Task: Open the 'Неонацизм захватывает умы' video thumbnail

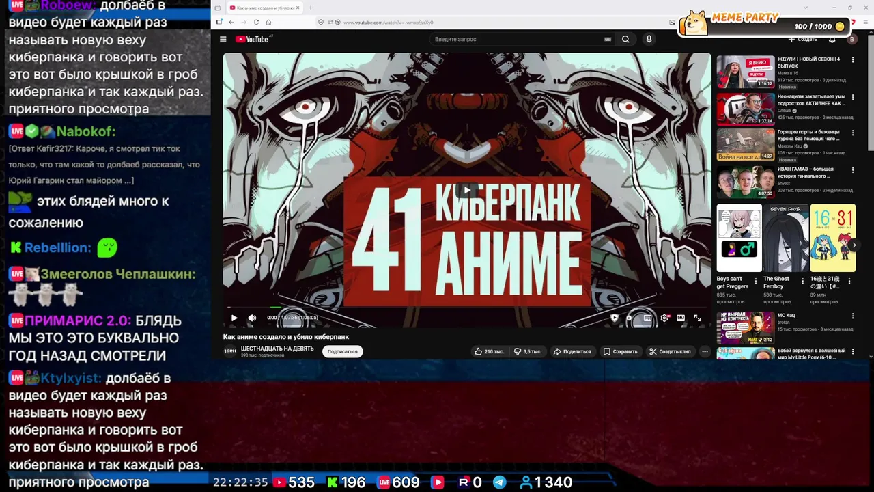Action: point(745,109)
